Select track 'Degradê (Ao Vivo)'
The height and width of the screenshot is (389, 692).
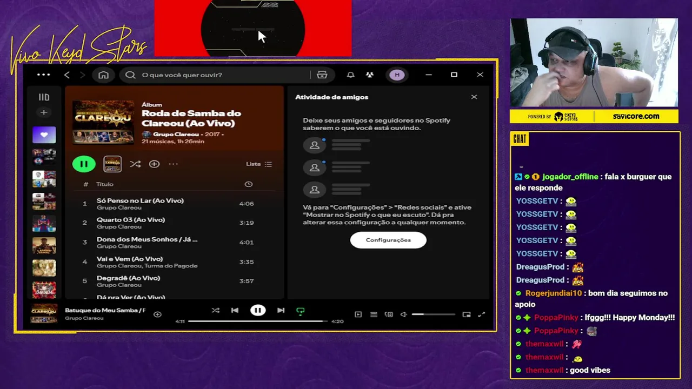click(x=128, y=278)
